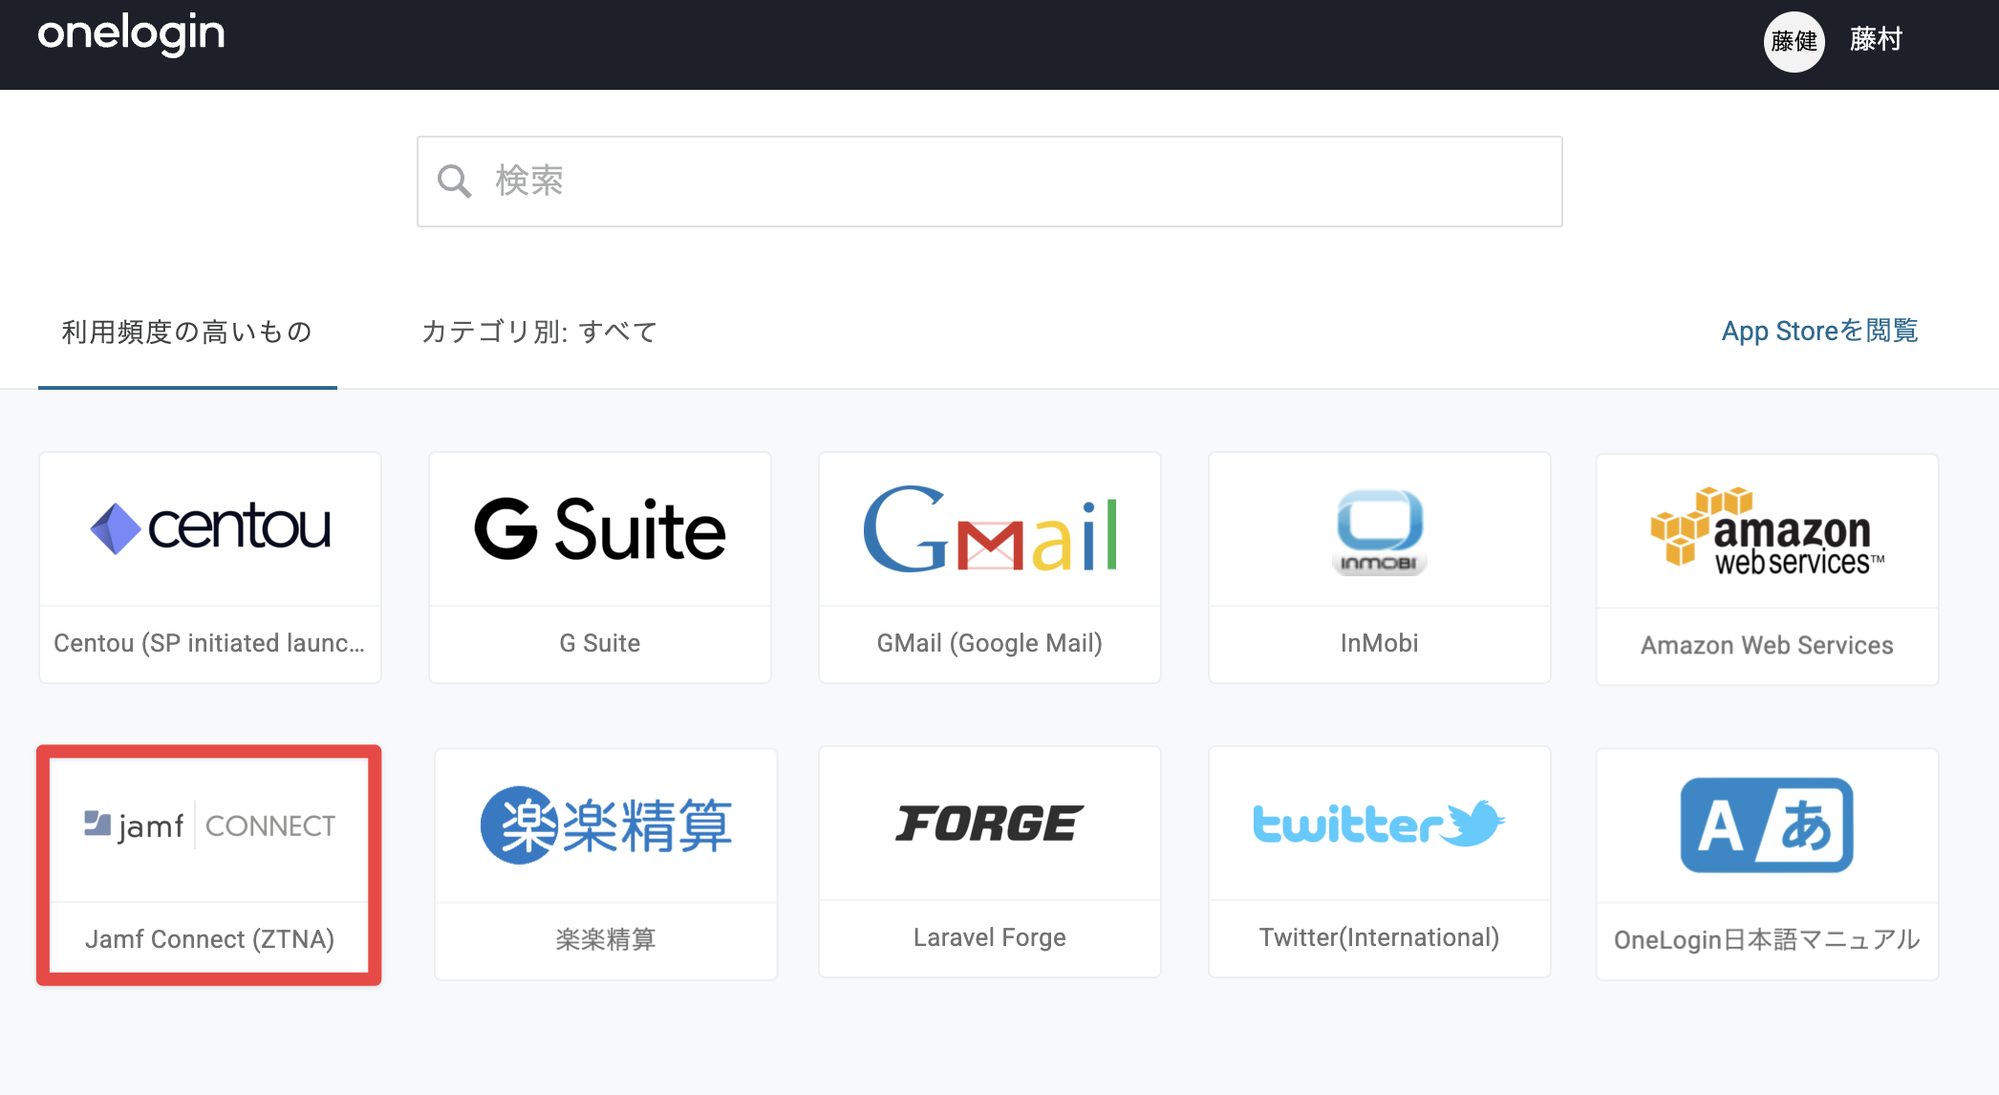The height and width of the screenshot is (1095, 1999).
Task: Follow the App Storeを閲覧 link
Action: [1819, 331]
